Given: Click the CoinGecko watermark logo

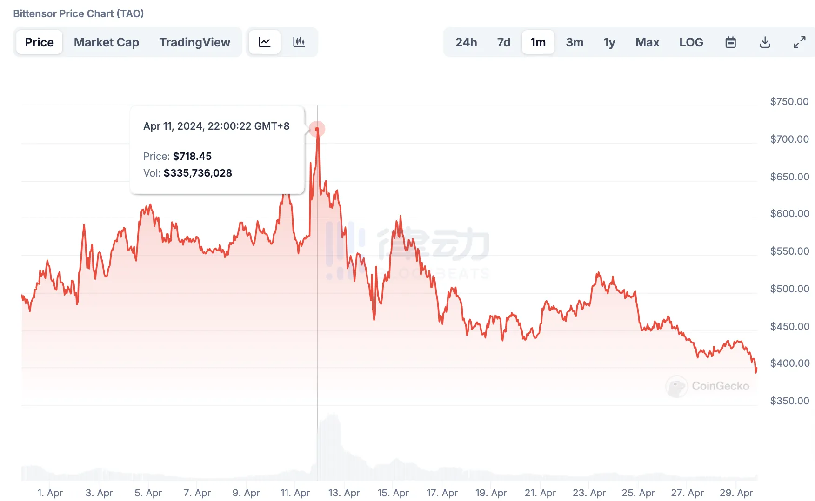Looking at the screenshot, I should [x=708, y=386].
